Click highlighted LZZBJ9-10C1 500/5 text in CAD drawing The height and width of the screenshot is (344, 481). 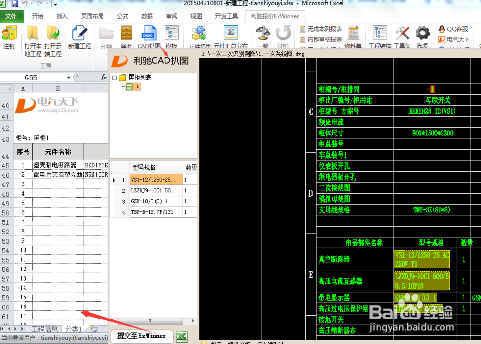(422, 281)
